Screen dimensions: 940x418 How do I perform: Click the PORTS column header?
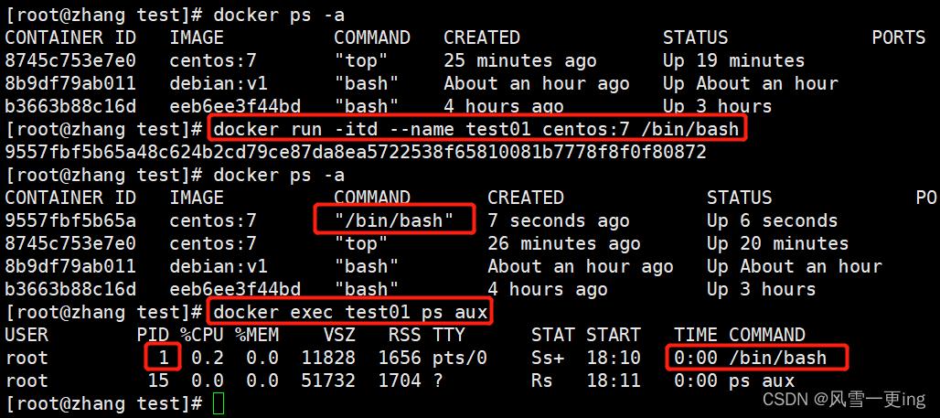pyautogui.click(x=899, y=38)
